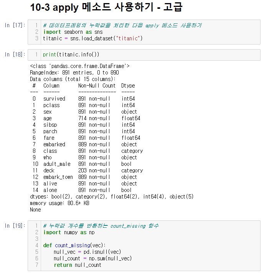Click the 'sex' row in the info output
Viewport: 264px width, 273px height.
[85, 112]
